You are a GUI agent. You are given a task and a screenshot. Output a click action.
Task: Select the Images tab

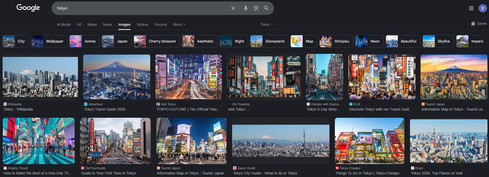coord(124,24)
